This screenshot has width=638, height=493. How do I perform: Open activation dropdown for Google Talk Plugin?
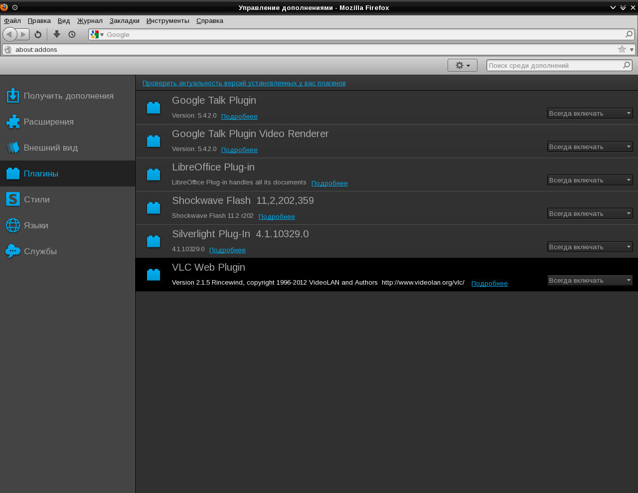click(590, 113)
